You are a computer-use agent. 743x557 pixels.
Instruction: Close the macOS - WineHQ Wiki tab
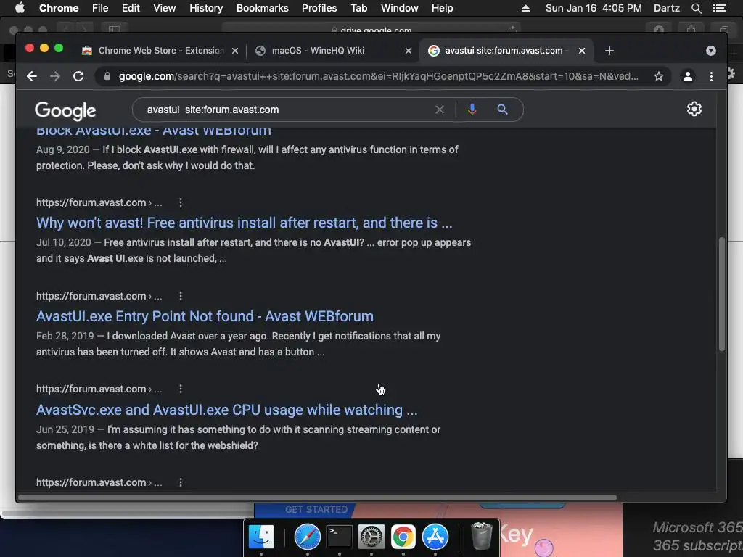tap(409, 51)
